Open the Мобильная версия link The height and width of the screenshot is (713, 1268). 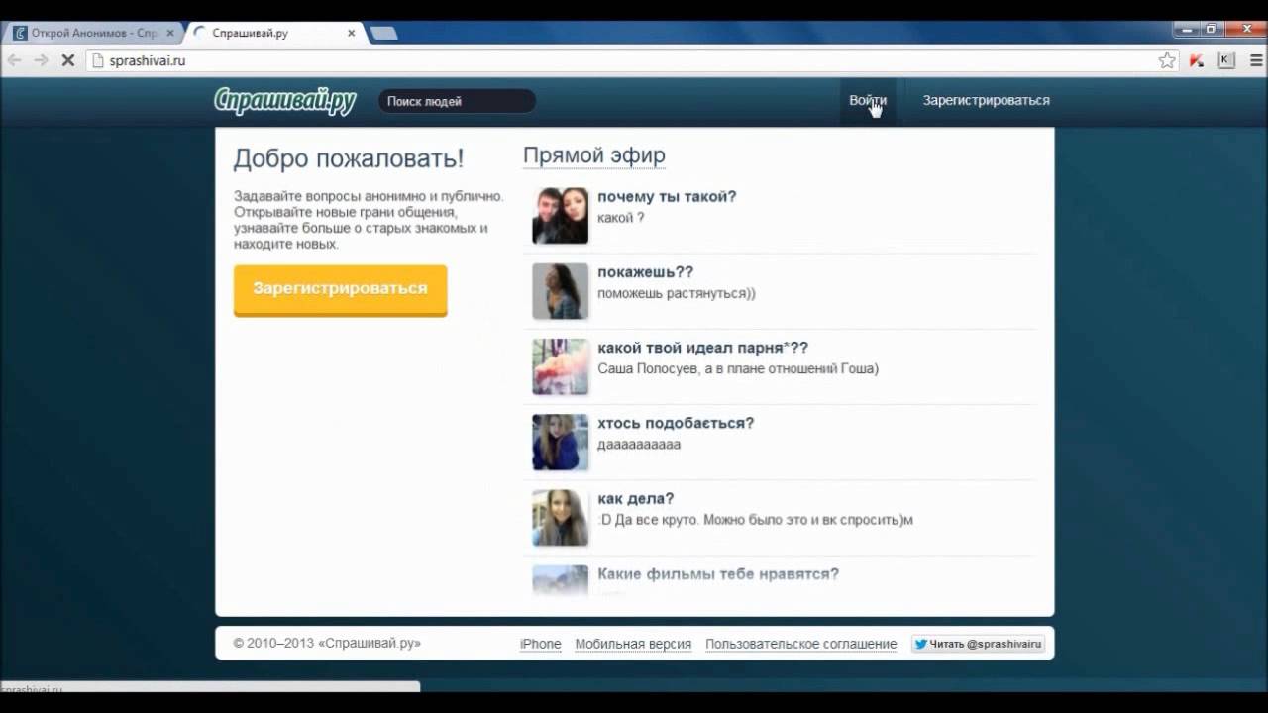[x=633, y=644]
